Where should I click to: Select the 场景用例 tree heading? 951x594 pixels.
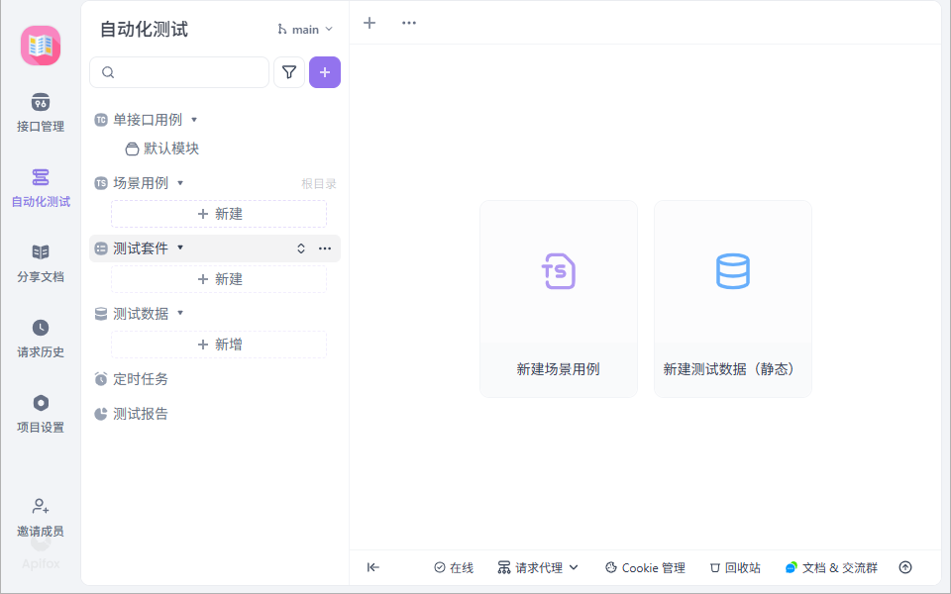pyautogui.click(x=141, y=183)
